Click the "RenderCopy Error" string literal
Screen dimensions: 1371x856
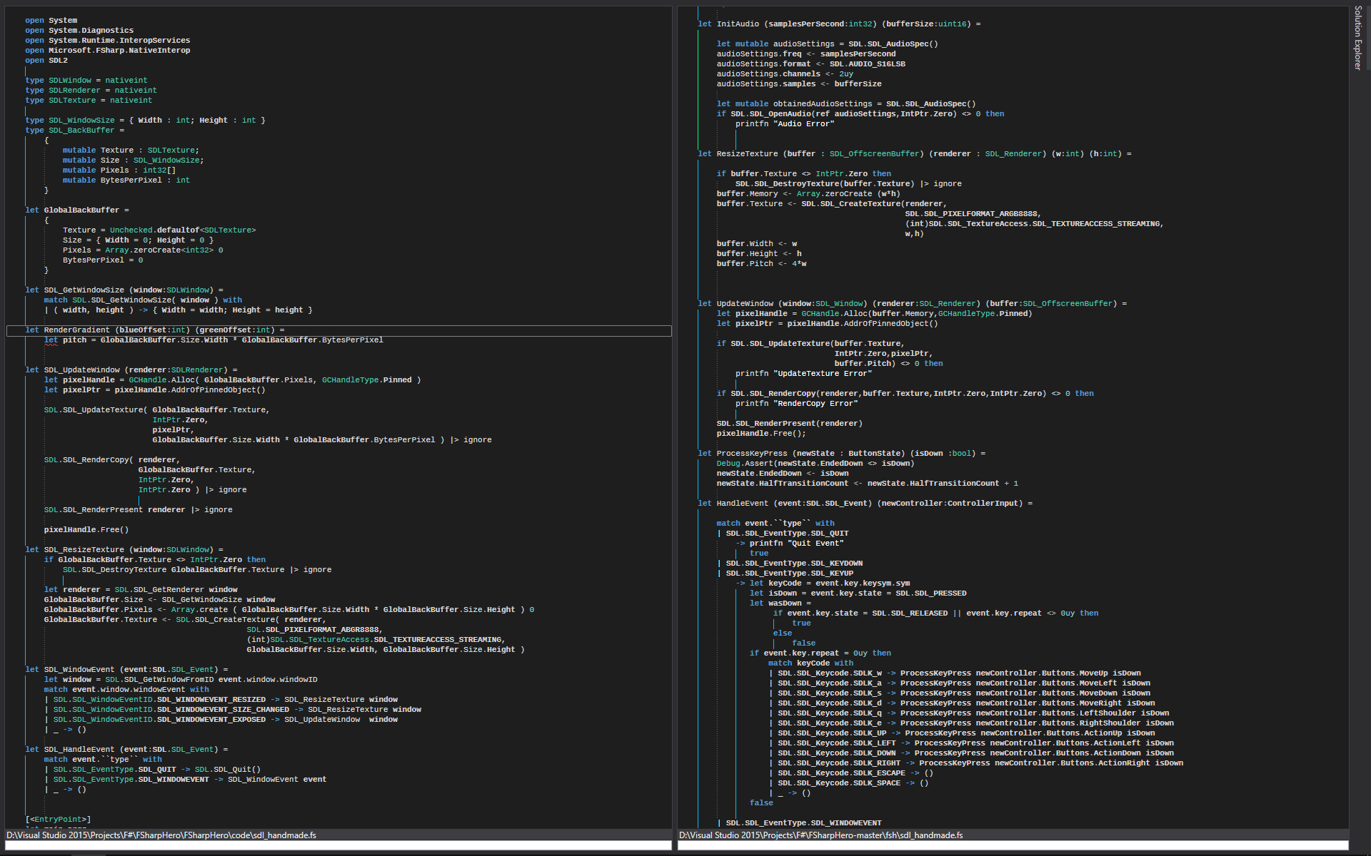point(817,404)
